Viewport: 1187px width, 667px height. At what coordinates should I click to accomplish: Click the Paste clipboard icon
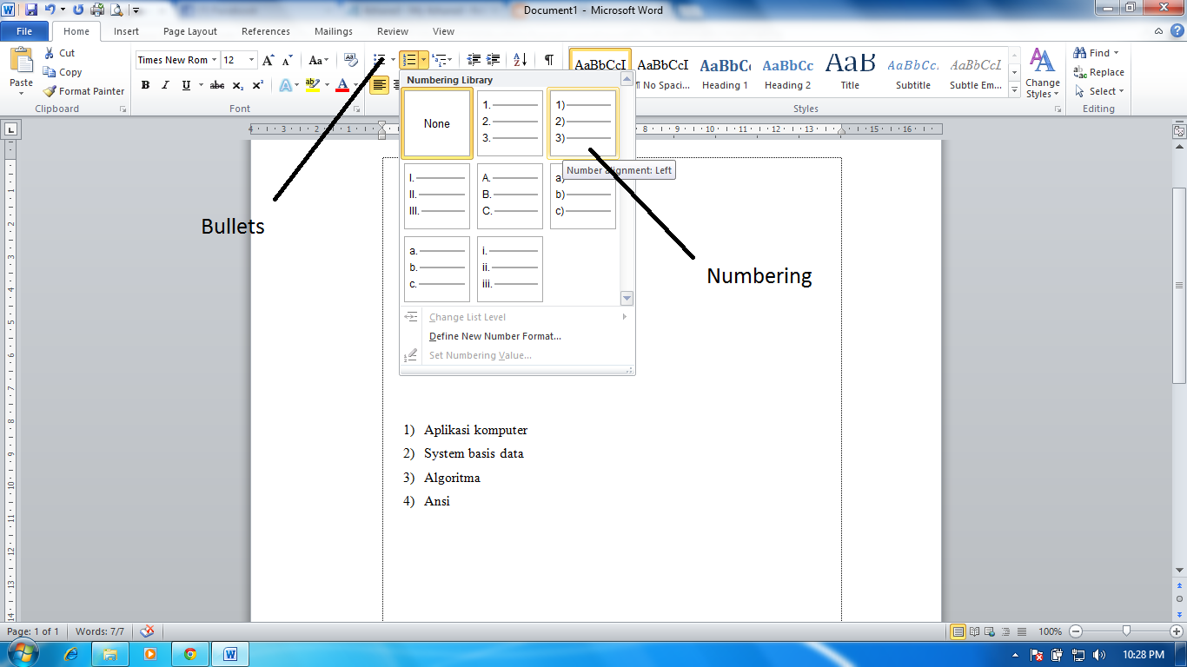21,60
